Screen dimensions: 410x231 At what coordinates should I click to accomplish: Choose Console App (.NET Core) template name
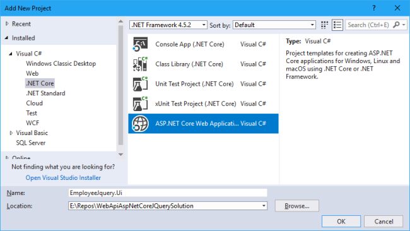tap(190, 44)
